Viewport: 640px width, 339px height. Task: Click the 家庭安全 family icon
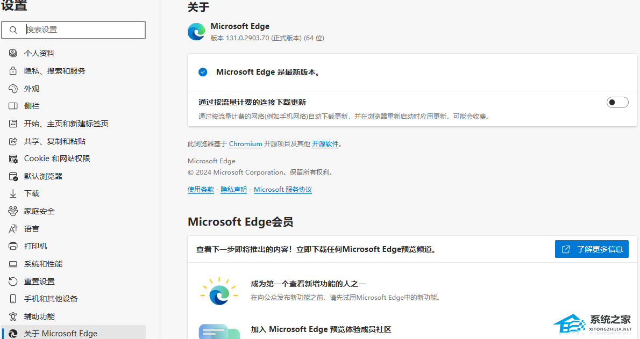[13, 211]
